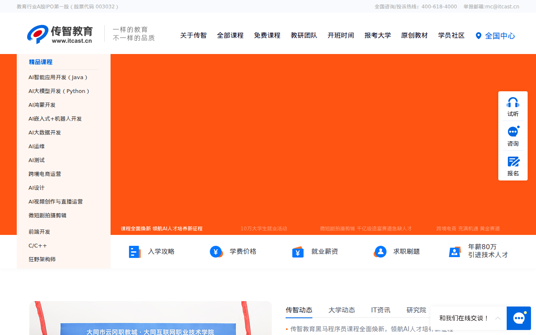
Task: Open AI智能应用开发（Java）course
Action: click(x=58, y=77)
